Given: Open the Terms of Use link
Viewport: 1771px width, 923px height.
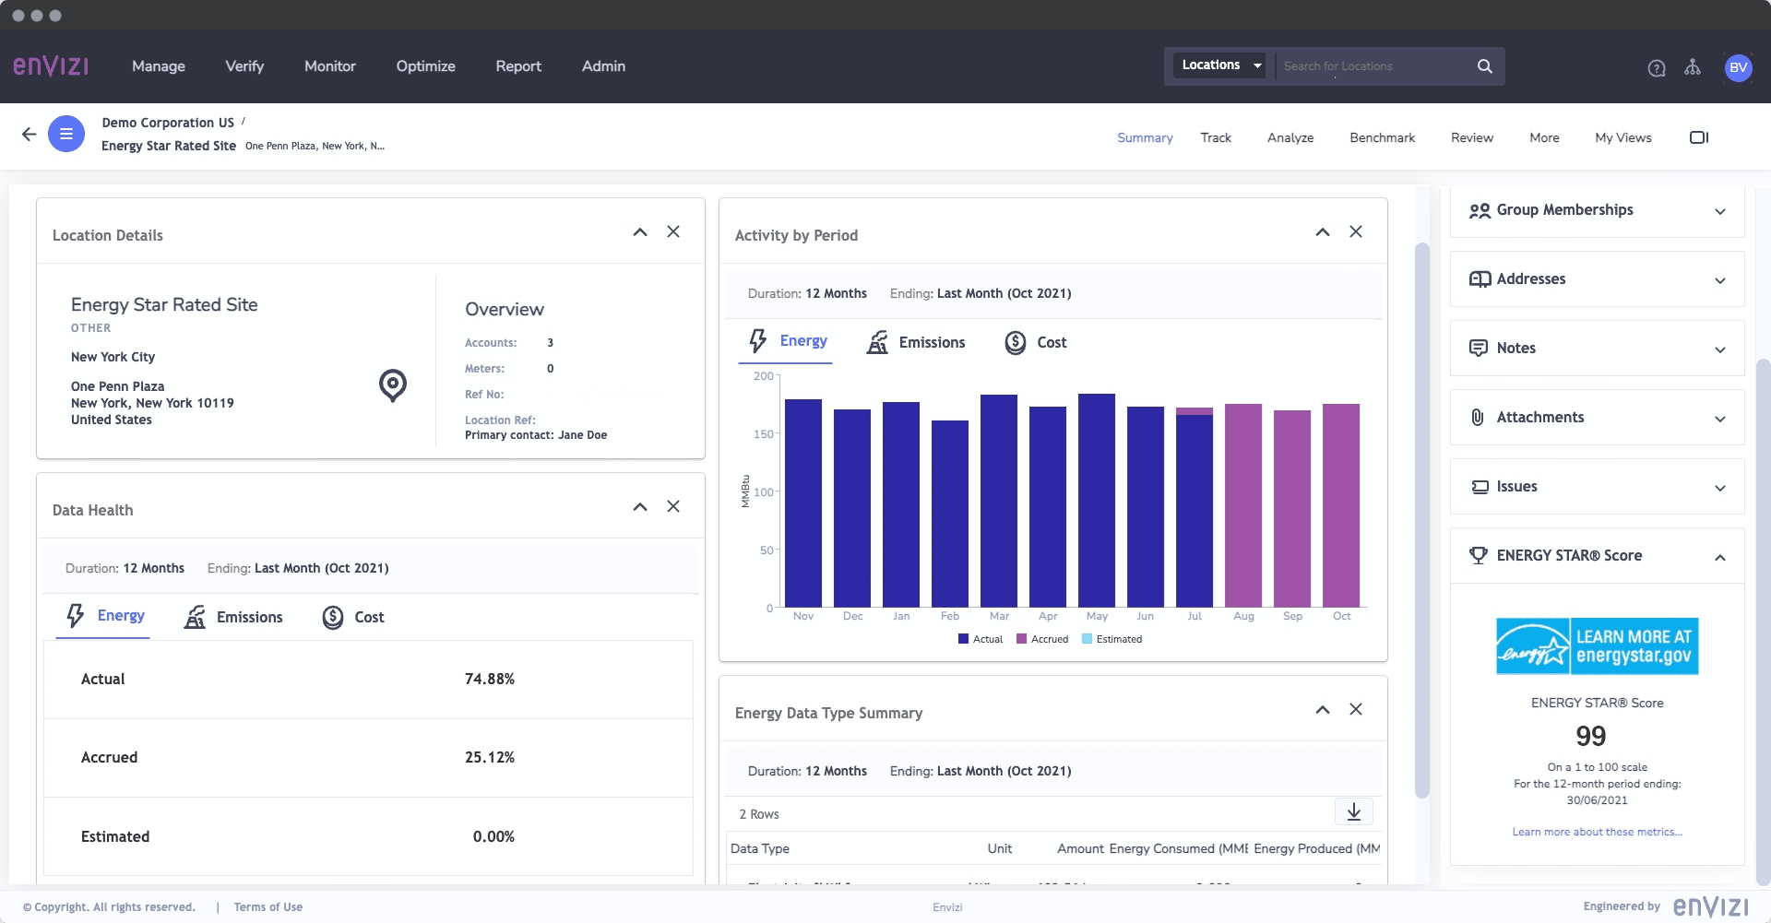Looking at the screenshot, I should (x=267, y=906).
